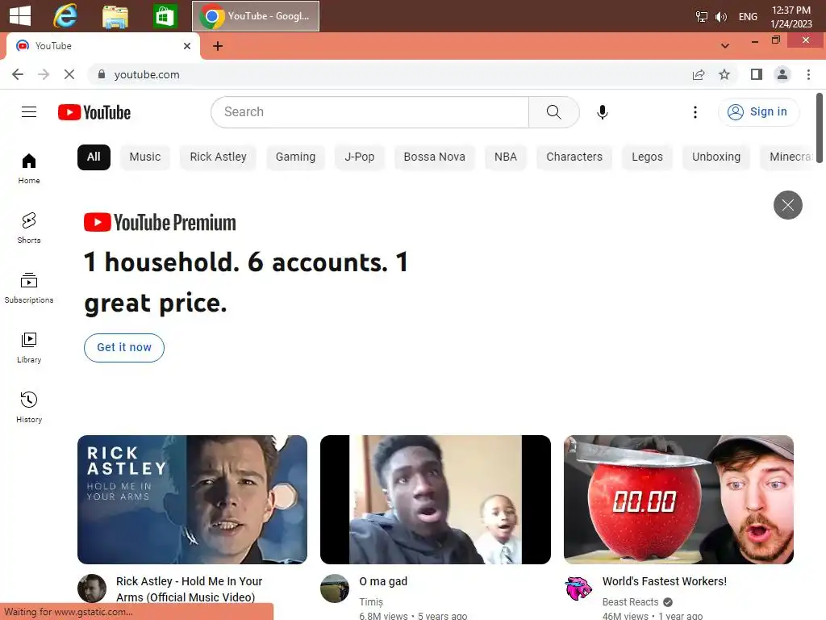Image resolution: width=826 pixels, height=620 pixels.
Task: Click Timiș channel avatar
Action: point(335,589)
